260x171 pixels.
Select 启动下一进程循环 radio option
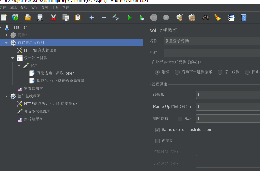pyautogui.click(x=177, y=72)
